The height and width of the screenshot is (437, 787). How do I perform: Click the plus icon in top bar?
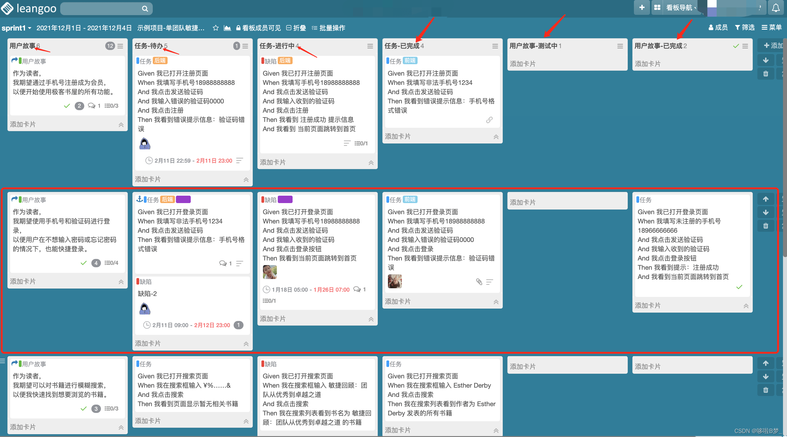click(642, 7)
